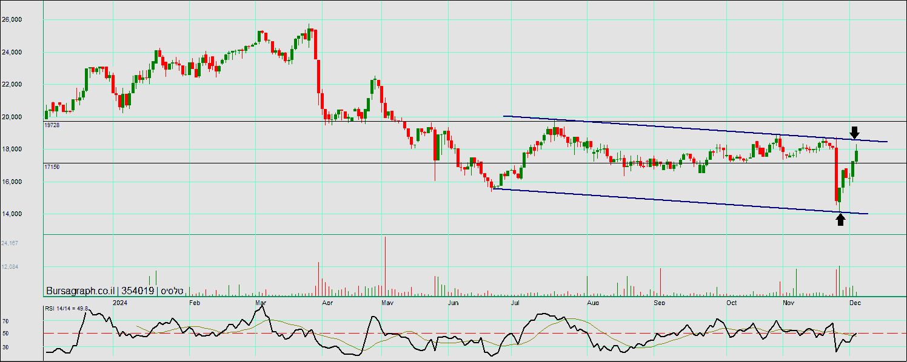Click the 18,000 price axis label
This screenshot has height=362, width=907.
point(12,149)
